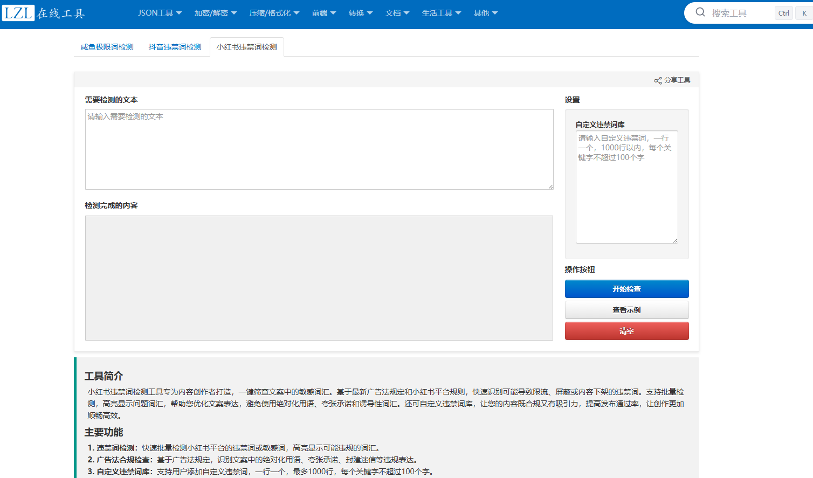Viewport: 813px width, 478px height.
Task: Click the 分享工具 share icon
Action: click(x=658, y=80)
